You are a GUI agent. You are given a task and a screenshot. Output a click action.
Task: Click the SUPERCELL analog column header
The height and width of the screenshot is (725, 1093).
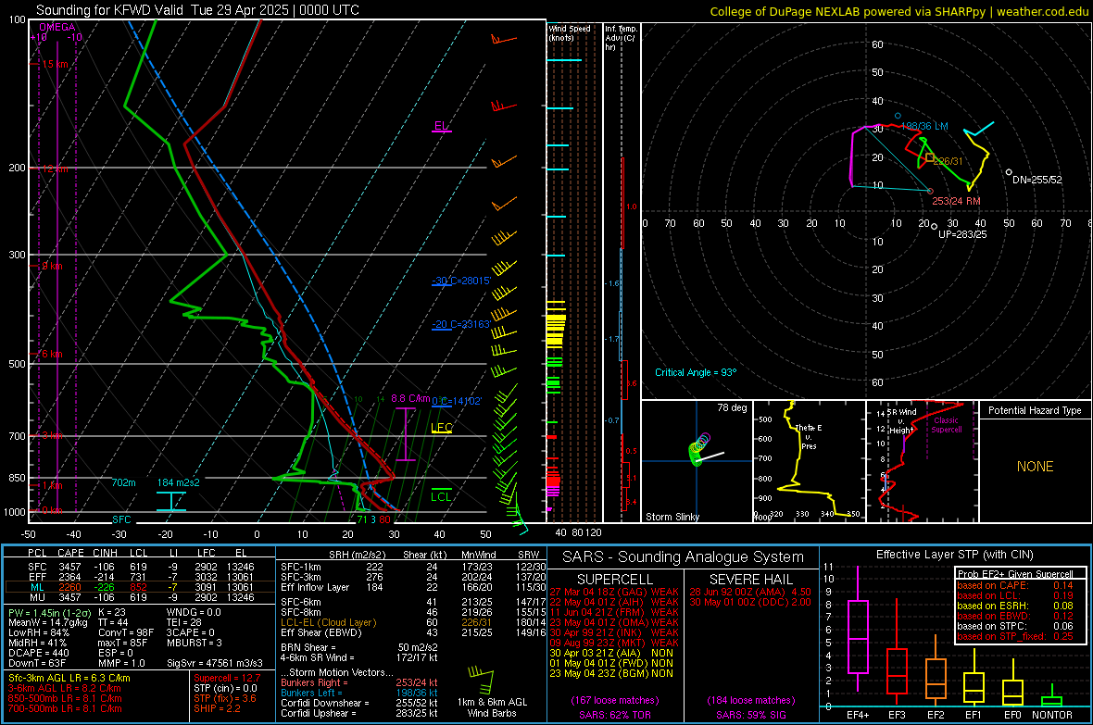[x=615, y=580]
